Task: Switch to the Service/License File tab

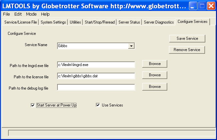Action: 20,22
